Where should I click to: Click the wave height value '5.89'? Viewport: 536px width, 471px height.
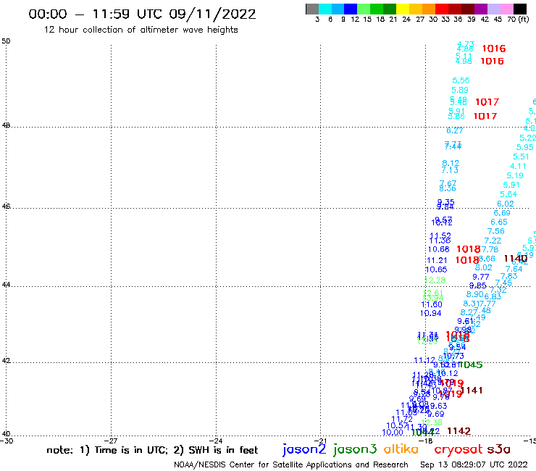[460, 91]
